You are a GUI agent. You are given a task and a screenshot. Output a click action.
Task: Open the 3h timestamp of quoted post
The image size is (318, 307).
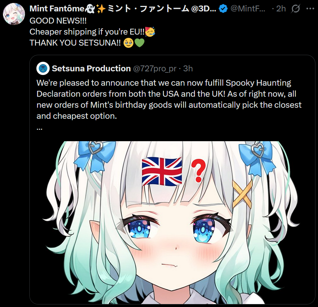click(188, 68)
